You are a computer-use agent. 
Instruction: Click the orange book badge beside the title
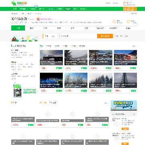(38, 19)
